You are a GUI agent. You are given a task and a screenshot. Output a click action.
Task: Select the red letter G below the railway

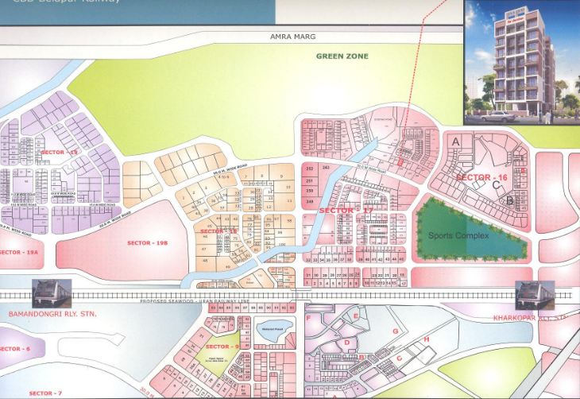(396, 331)
